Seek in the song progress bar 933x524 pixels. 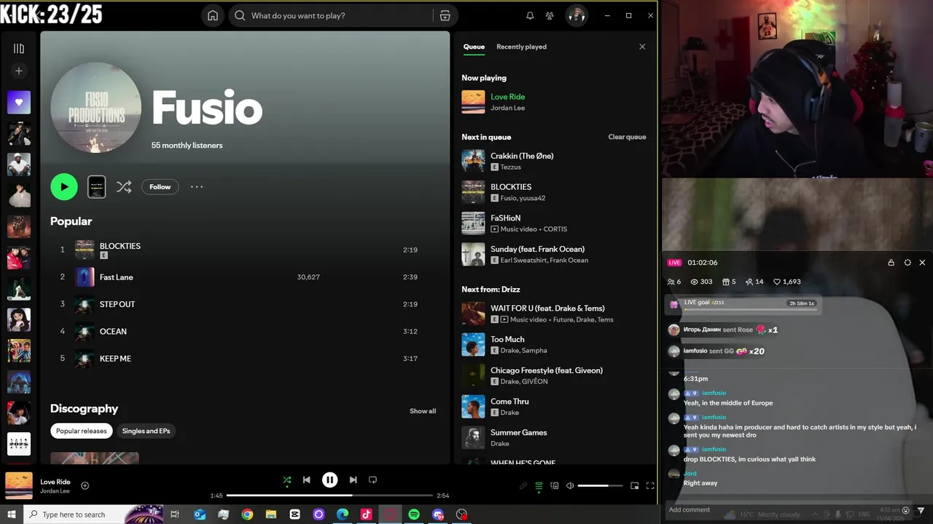point(329,496)
